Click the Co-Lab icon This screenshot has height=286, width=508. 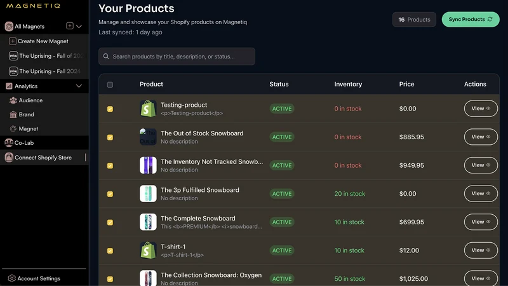pyautogui.click(x=9, y=142)
